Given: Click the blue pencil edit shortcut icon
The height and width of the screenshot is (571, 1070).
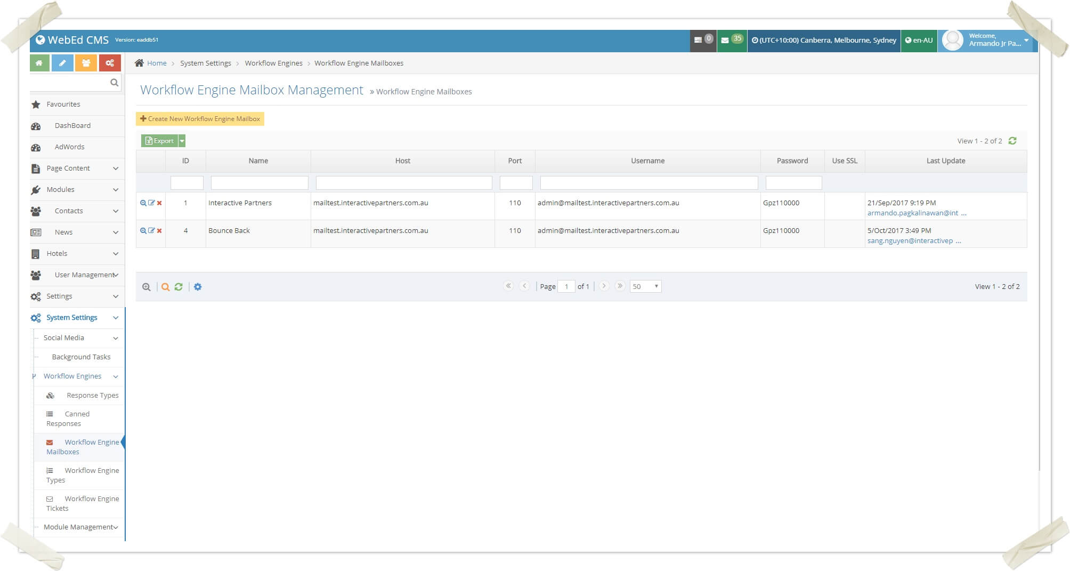Looking at the screenshot, I should (62, 63).
